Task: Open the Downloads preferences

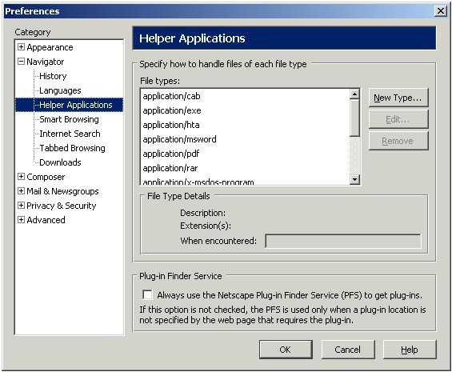Action: [x=60, y=162]
